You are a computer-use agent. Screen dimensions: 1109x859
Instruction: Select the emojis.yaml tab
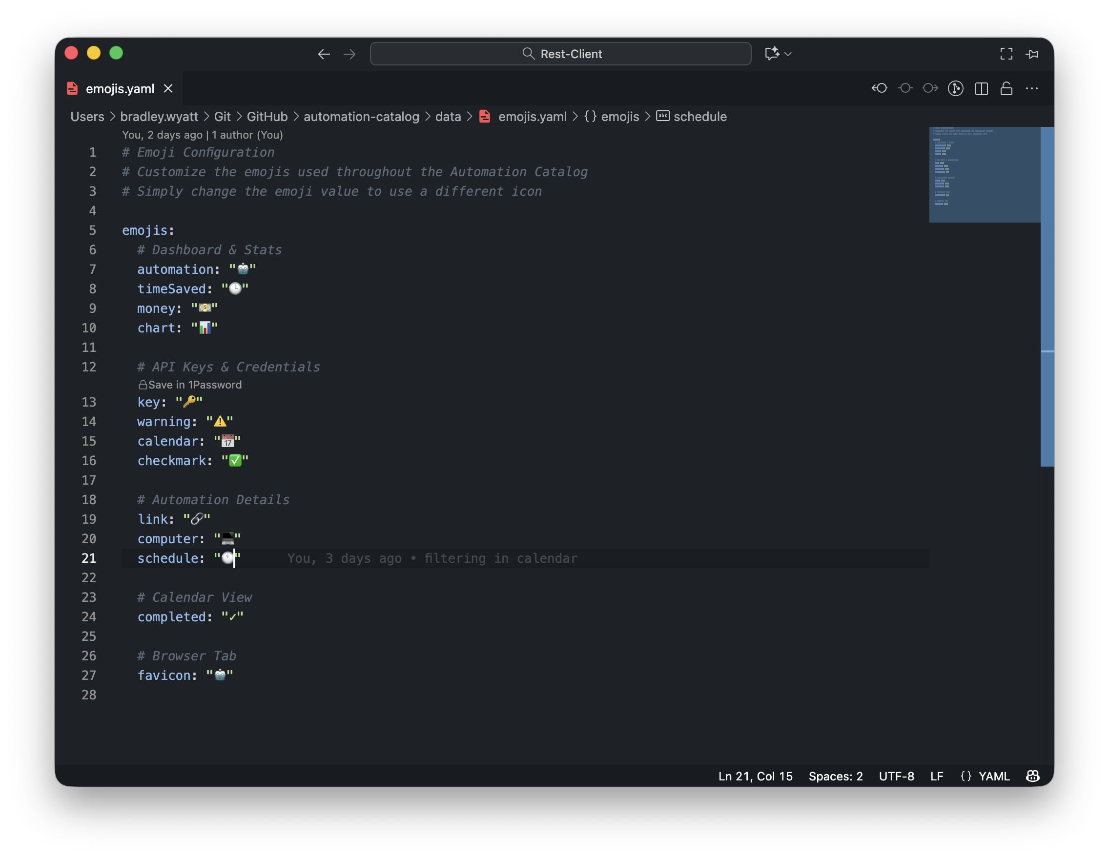[120, 89]
